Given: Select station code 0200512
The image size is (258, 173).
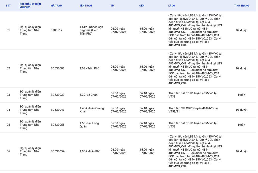Looking at the screenshot, I should (56, 30).
